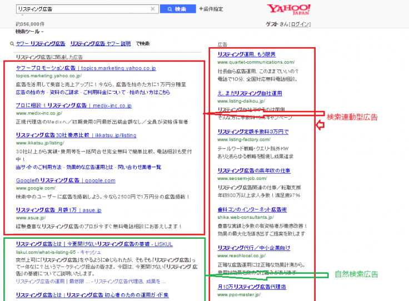The width and height of the screenshot is (409, 301).
Task: Open the リスティング広告30社徹底比較 ad
Action: [76, 136]
